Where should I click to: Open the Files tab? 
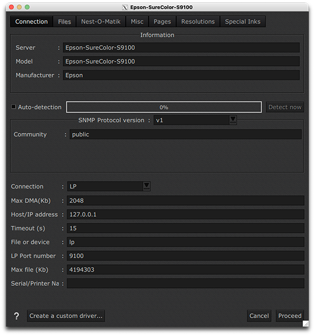[64, 21]
